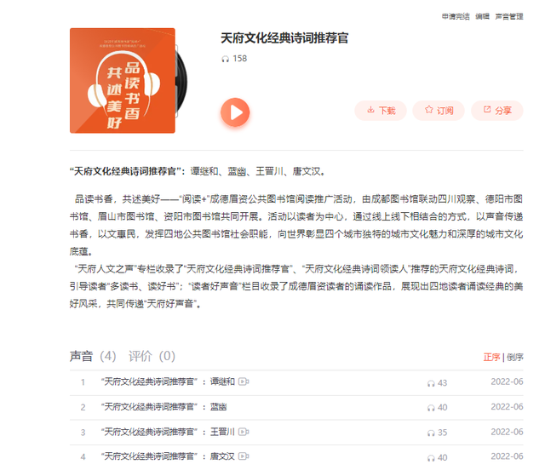Click the headphone icon beside play count 158
545x476 pixels.
pyautogui.click(x=225, y=59)
